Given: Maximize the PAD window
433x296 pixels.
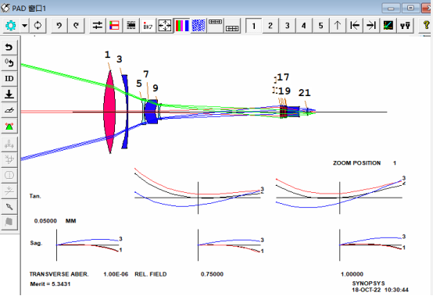Looking at the screenshot, I should [x=410, y=9].
